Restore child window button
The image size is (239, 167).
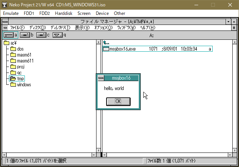click(234, 28)
